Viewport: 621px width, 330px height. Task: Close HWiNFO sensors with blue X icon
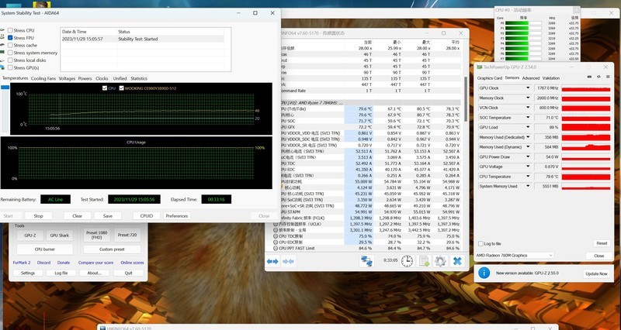click(x=459, y=262)
